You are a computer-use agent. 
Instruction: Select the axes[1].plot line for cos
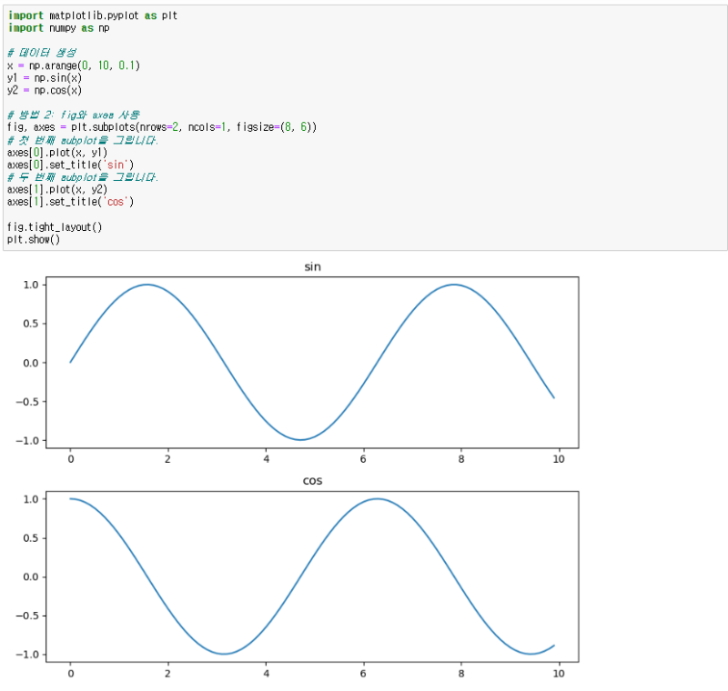coord(55,189)
